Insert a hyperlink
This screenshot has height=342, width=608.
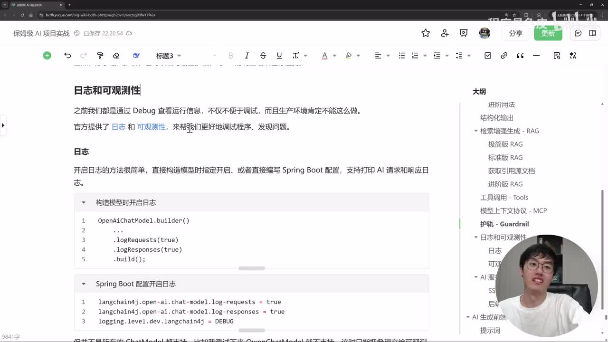(504, 56)
